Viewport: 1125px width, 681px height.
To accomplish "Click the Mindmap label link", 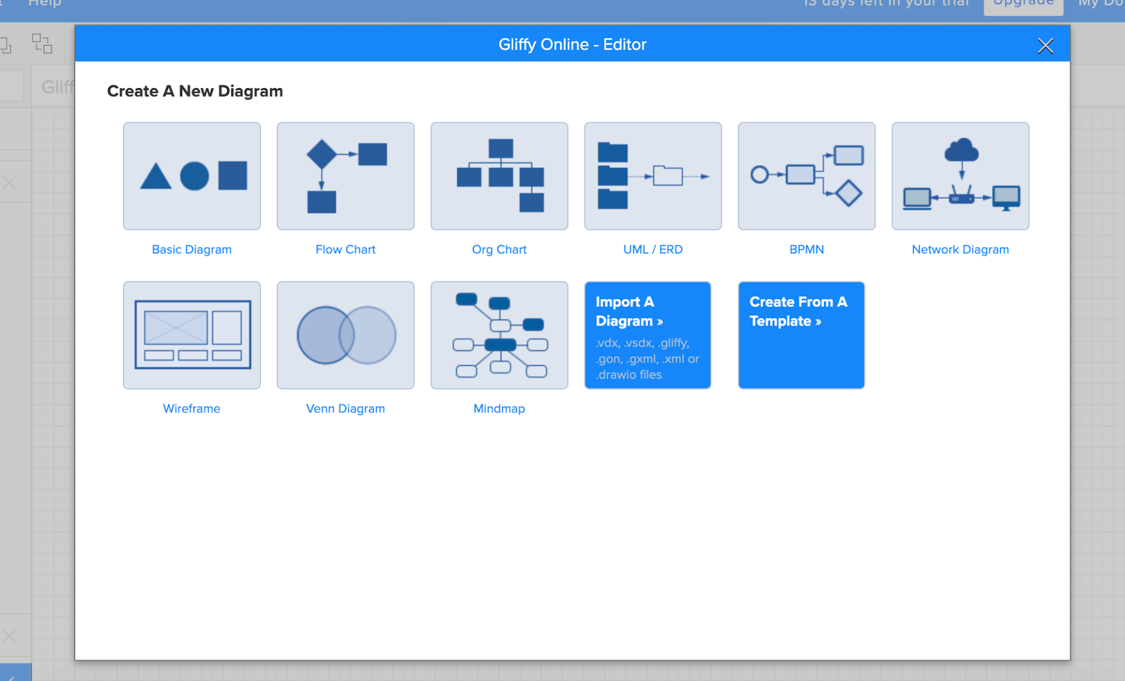I will 499,409.
